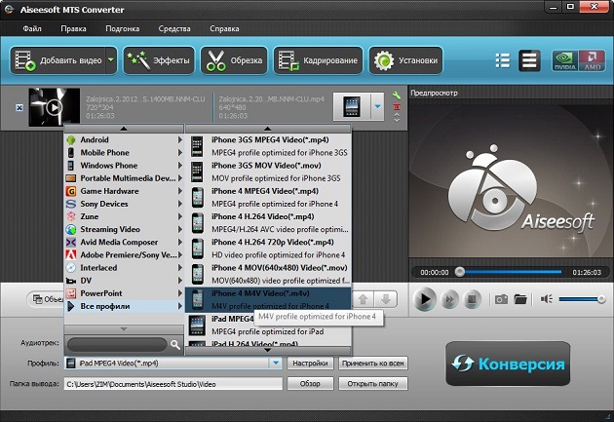Switch to compact list view icon

(502, 60)
